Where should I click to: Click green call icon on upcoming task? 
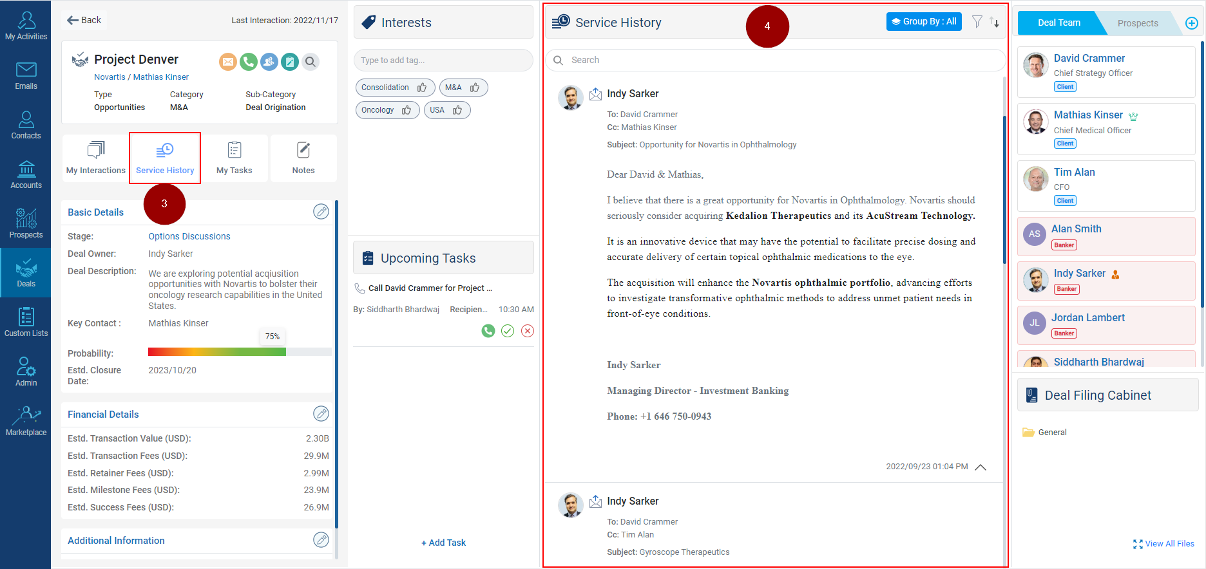[488, 331]
